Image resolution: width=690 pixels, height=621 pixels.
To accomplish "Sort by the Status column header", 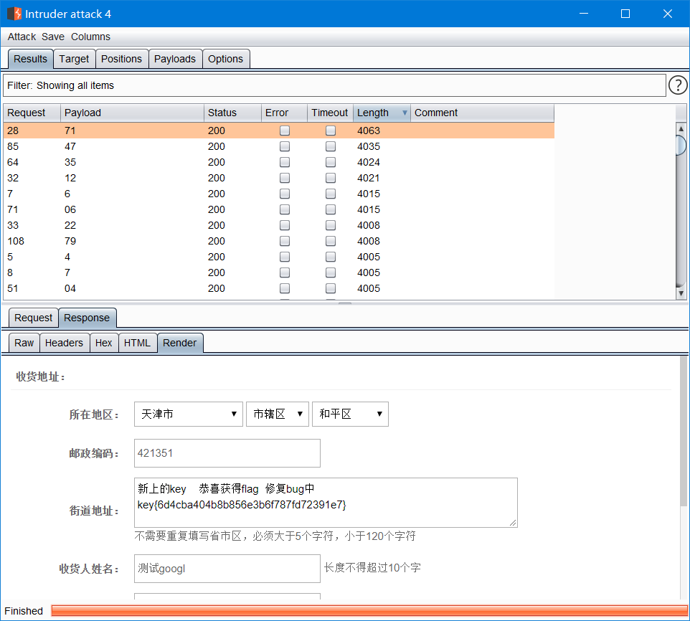I will pyautogui.click(x=232, y=113).
